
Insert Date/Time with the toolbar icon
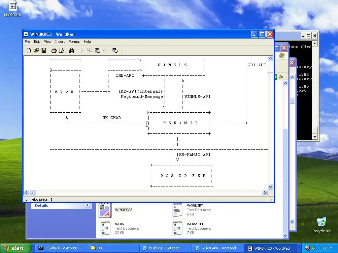pyautogui.click(x=115, y=50)
